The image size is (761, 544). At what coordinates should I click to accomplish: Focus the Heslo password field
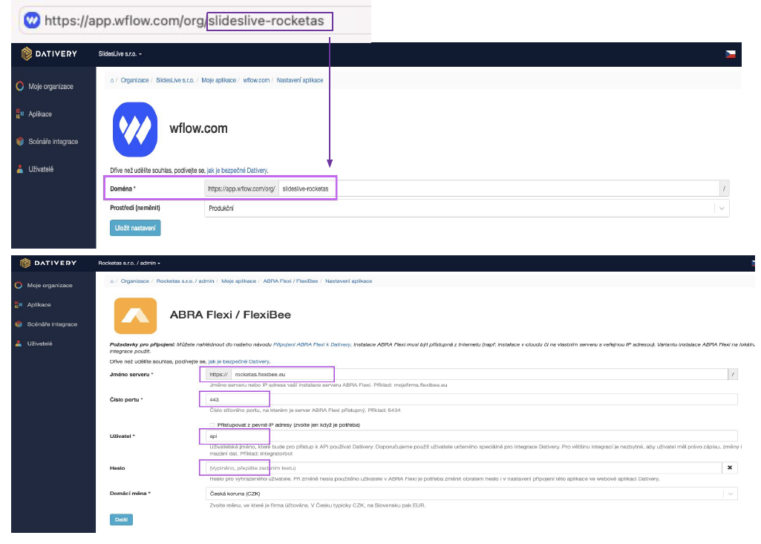(463, 468)
